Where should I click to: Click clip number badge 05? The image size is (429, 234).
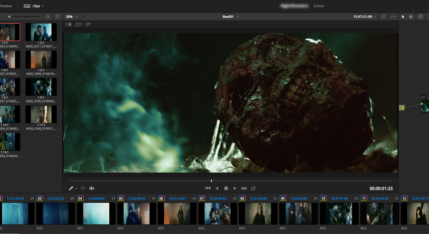pos(121,199)
